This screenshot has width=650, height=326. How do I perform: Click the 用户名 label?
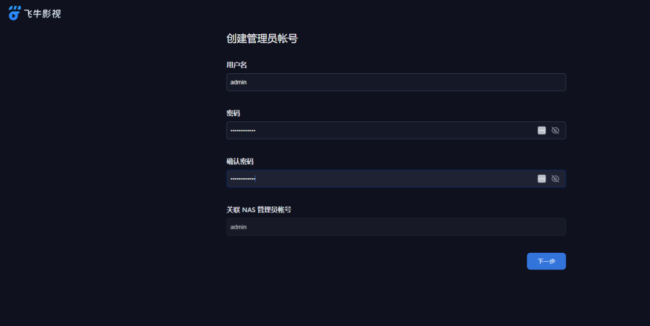pyautogui.click(x=237, y=65)
